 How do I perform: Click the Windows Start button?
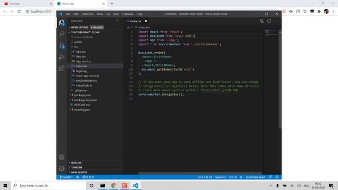[5, 185]
